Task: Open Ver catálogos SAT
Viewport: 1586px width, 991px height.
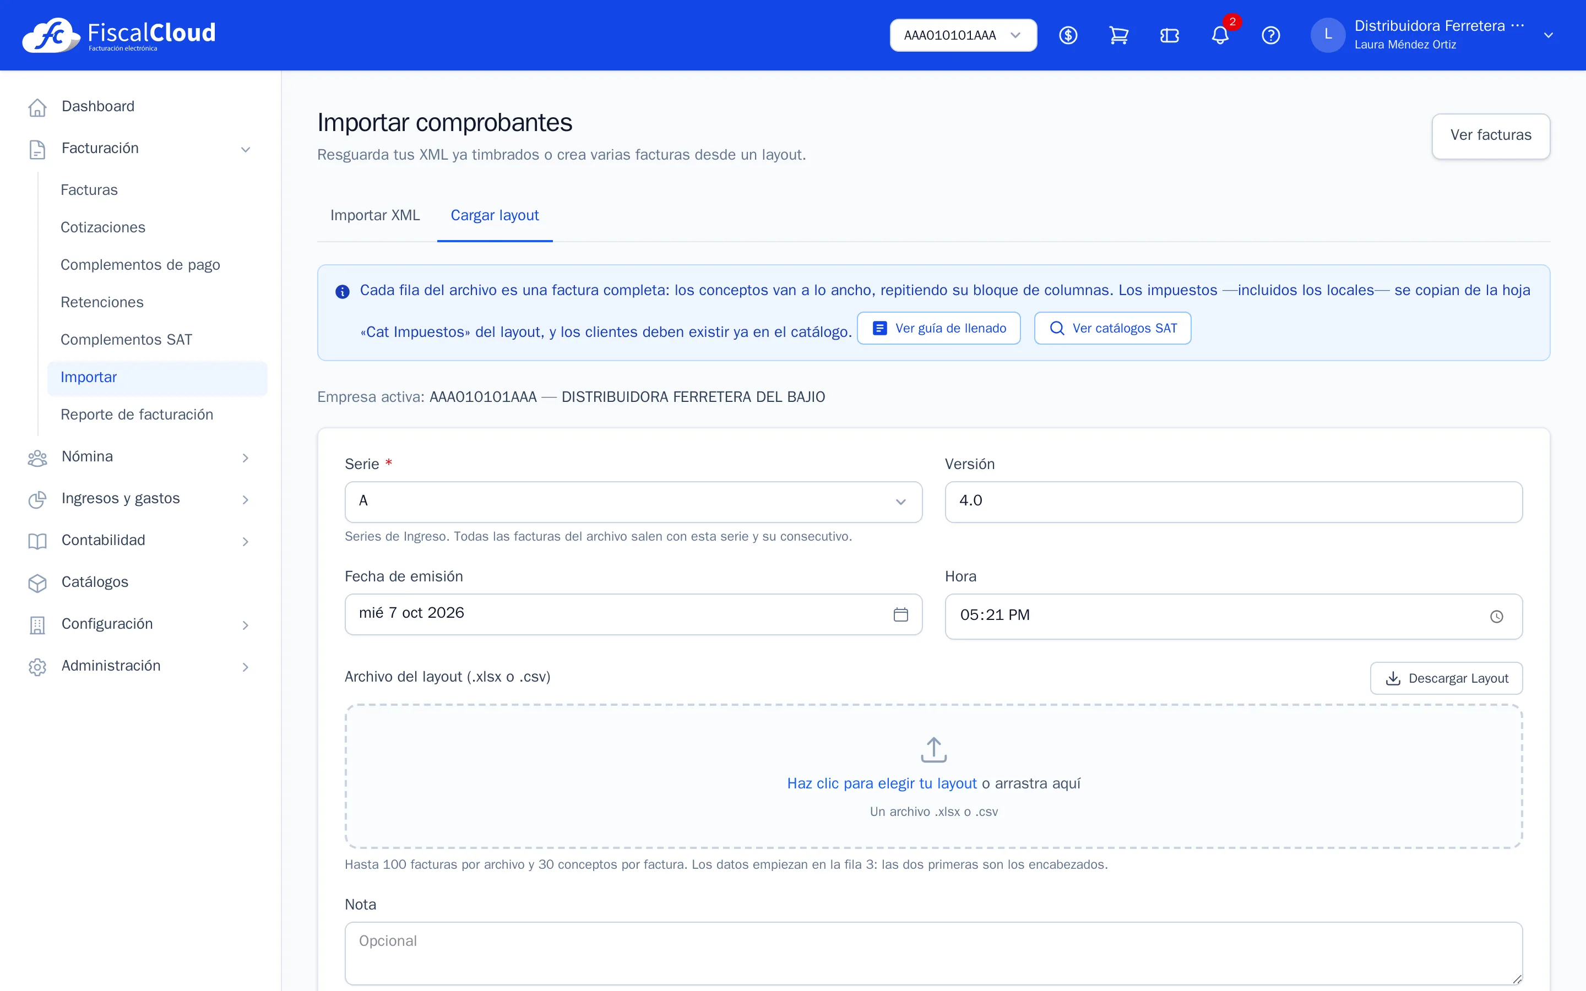Action: coord(1112,328)
